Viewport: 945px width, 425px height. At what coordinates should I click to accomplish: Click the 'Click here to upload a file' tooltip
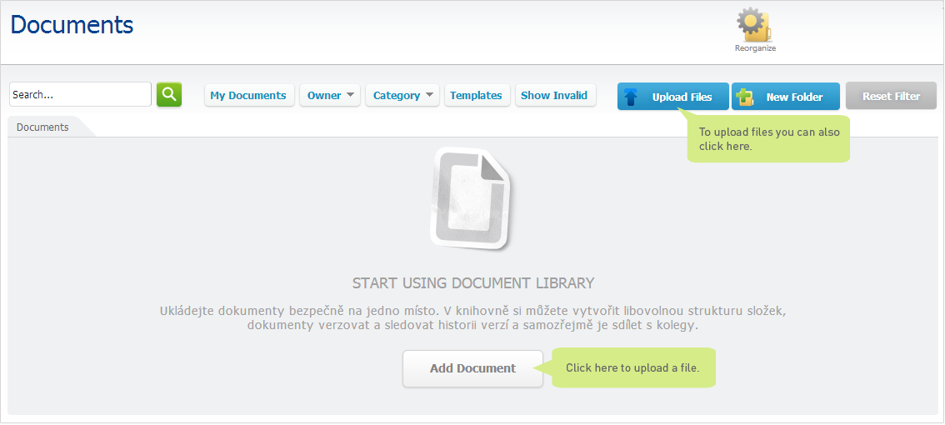pos(632,367)
